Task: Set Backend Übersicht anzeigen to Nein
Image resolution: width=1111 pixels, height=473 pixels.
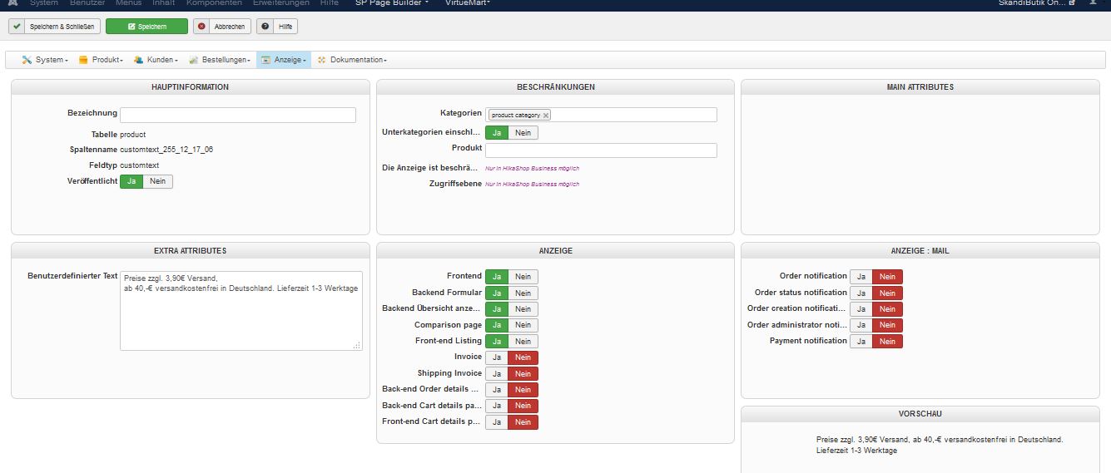Action: (523, 308)
